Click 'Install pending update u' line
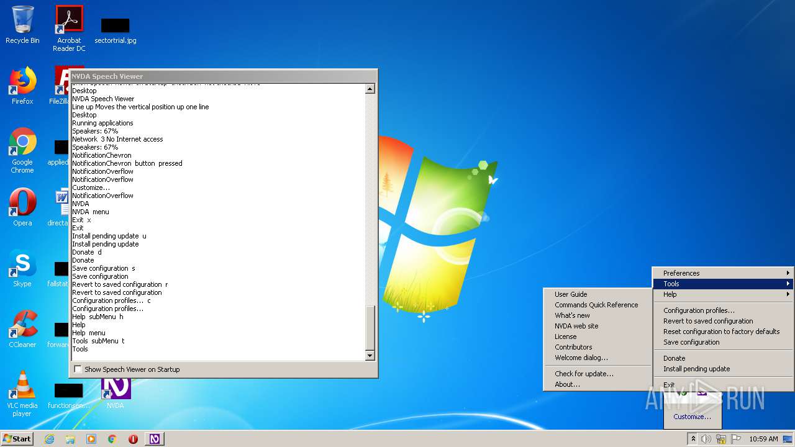The height and width of the screenshot is (447, 795). pyautogui.click(x=109, y=236)
